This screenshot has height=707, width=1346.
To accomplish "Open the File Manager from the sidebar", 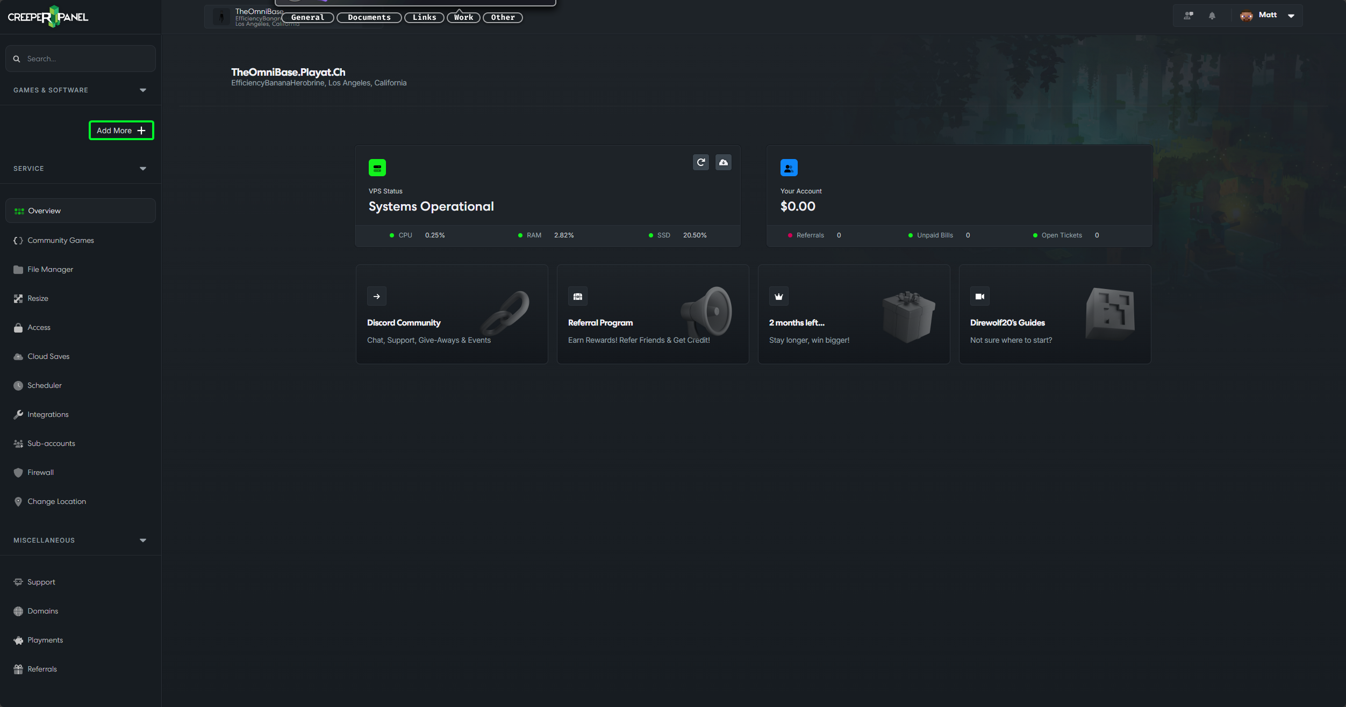I will click(x=50, y=269).
